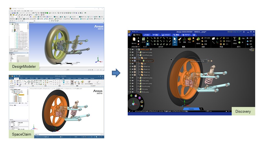Expand Lower-arm_assy node in Discovery tree
This screenshot has width=262, height=147.
138,84
